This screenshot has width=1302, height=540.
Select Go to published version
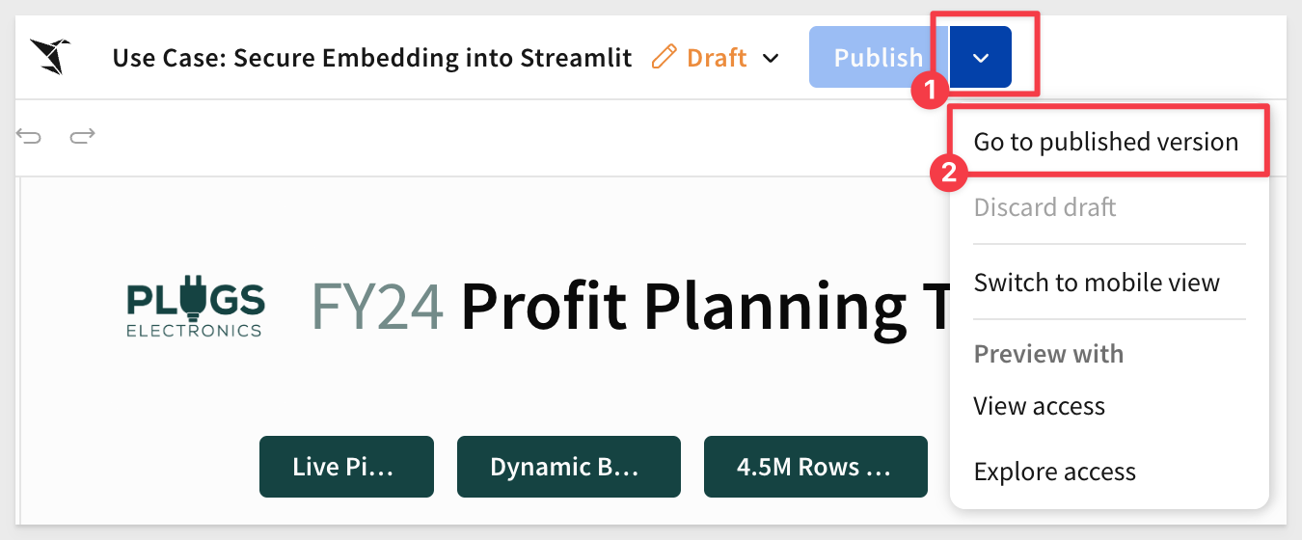pos(1106,142)
